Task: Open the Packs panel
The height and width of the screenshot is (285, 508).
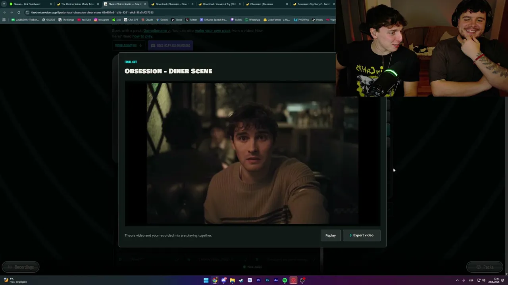Action: click(485, 267)
